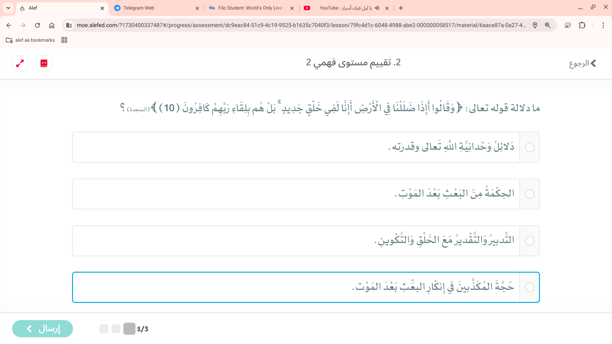This screenshot has width=612, height=344.
Task: Click the location pin icon in address bar
Action: 535,25
